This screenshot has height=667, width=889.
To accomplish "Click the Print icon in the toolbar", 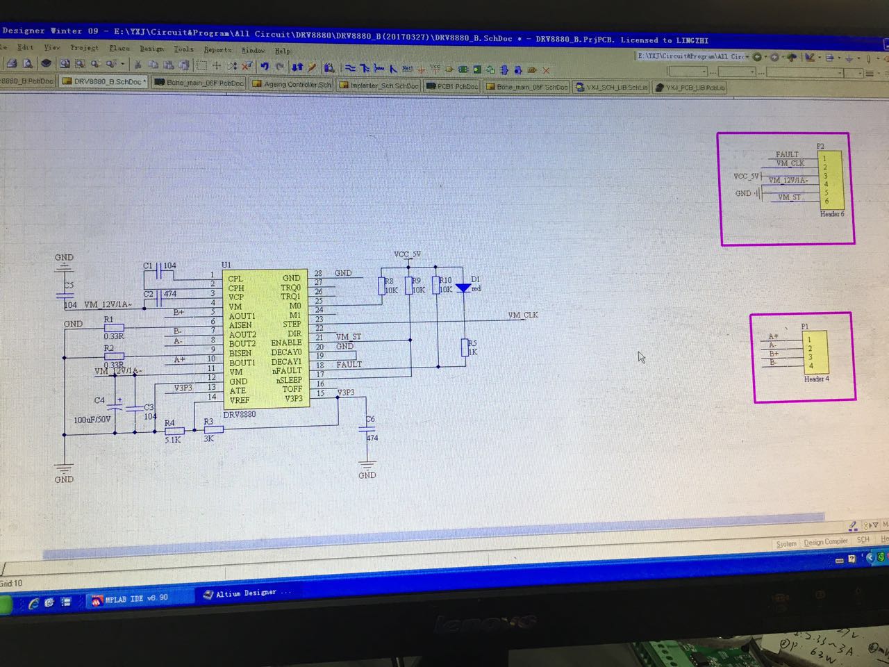I will point(12,64).
